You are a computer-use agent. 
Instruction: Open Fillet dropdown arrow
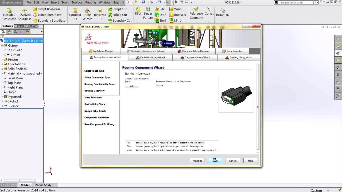click(138, 21)
